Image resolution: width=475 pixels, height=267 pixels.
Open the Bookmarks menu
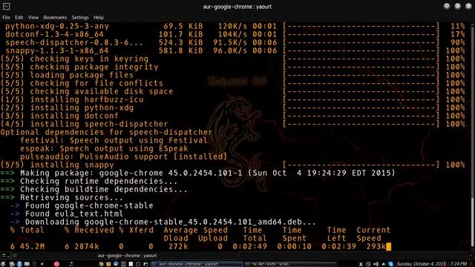pyautogui.click(x=55, y=18)
